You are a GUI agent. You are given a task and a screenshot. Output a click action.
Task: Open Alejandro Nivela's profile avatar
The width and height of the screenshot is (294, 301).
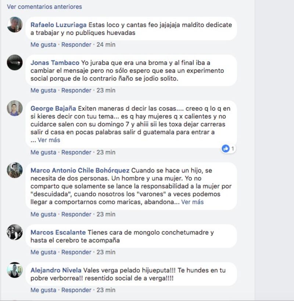(15, 270)
